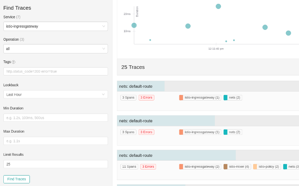
Task: Click the 11 Spans badge
Action: [129, 167]
